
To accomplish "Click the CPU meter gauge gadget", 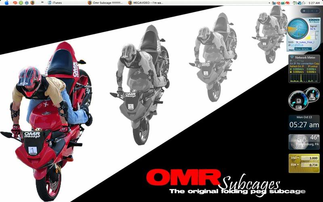I will tap(298, 99).
